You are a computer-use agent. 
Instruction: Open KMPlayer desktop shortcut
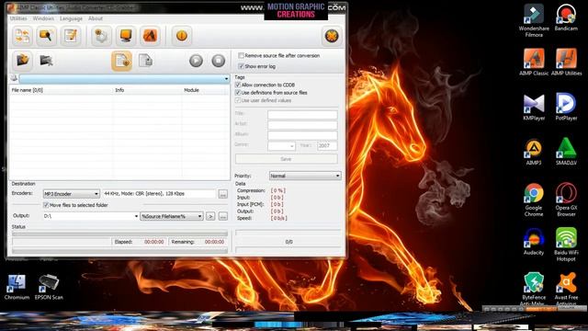(x=534, y=107)
